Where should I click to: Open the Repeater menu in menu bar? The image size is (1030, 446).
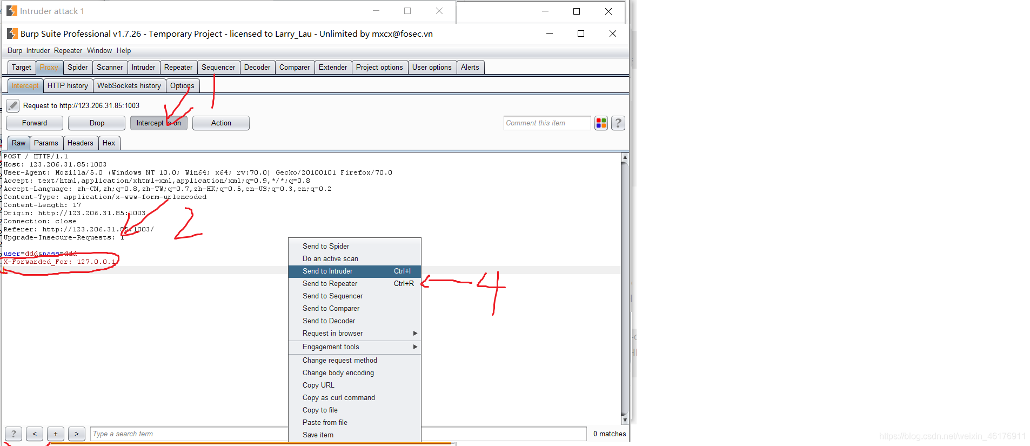pyautogui.click(x=68, y=51)
